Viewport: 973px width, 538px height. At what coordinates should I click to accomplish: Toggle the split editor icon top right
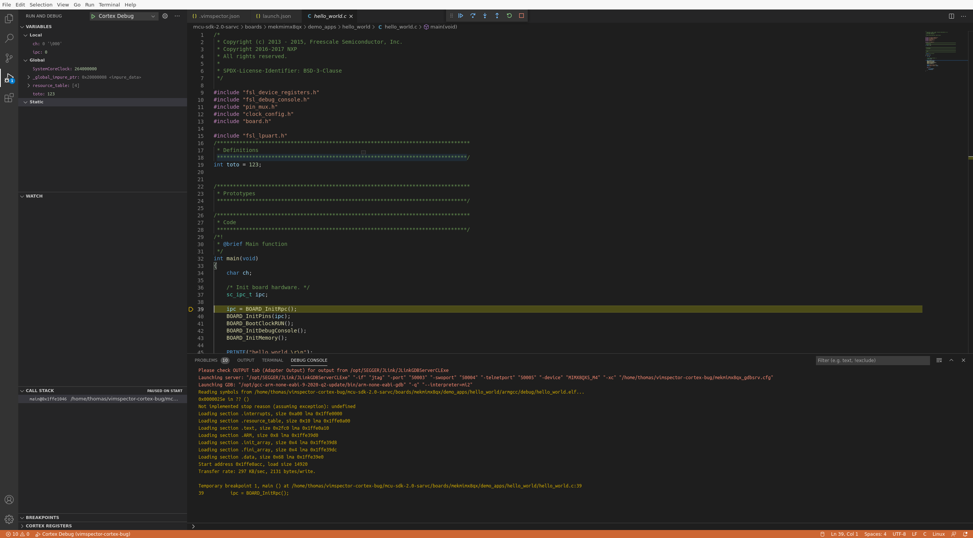pyautogui.click(x=952, y=16)
